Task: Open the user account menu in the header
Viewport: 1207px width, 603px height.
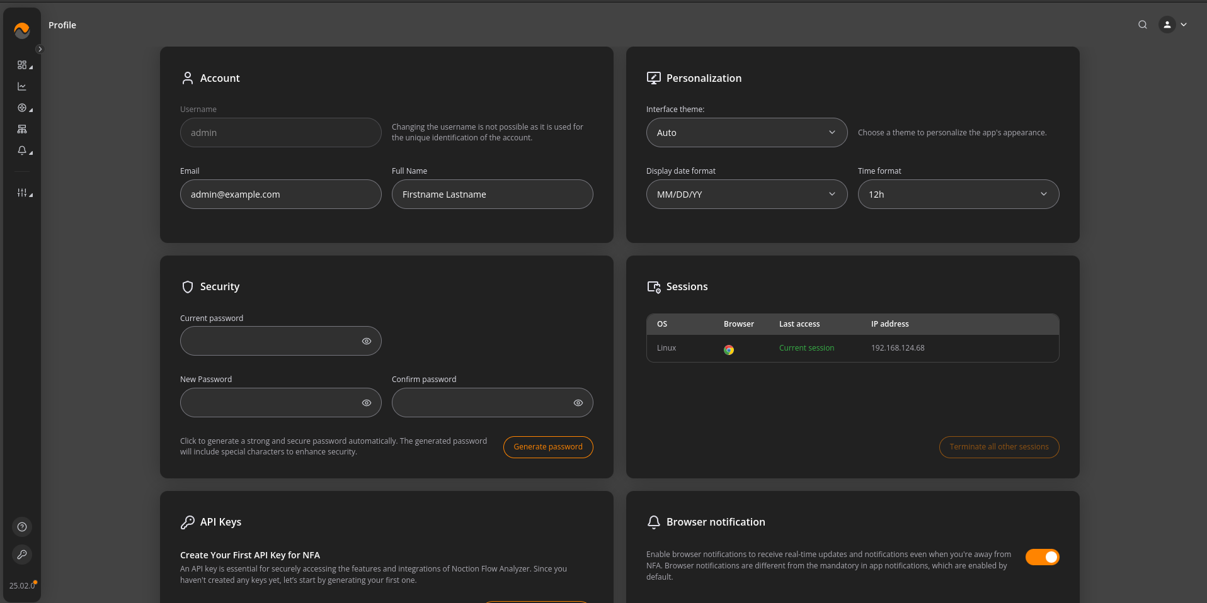Action: pos(1173,25)
